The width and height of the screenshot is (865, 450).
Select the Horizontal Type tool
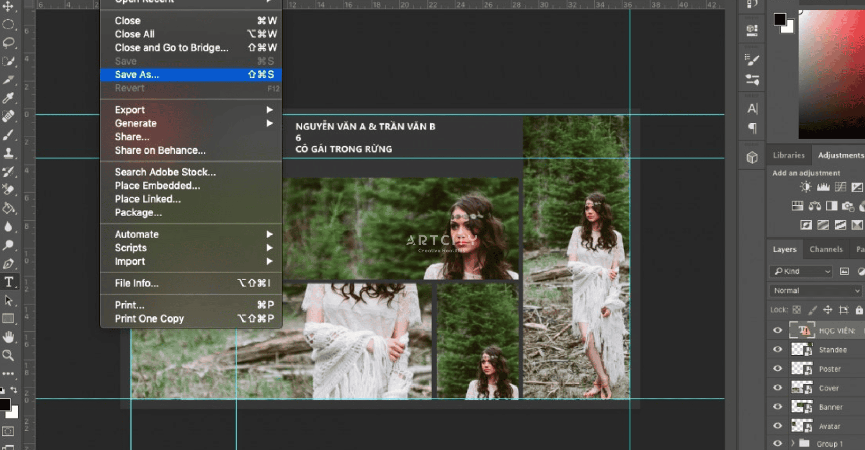pyautogui.click(x=8, y=282)
